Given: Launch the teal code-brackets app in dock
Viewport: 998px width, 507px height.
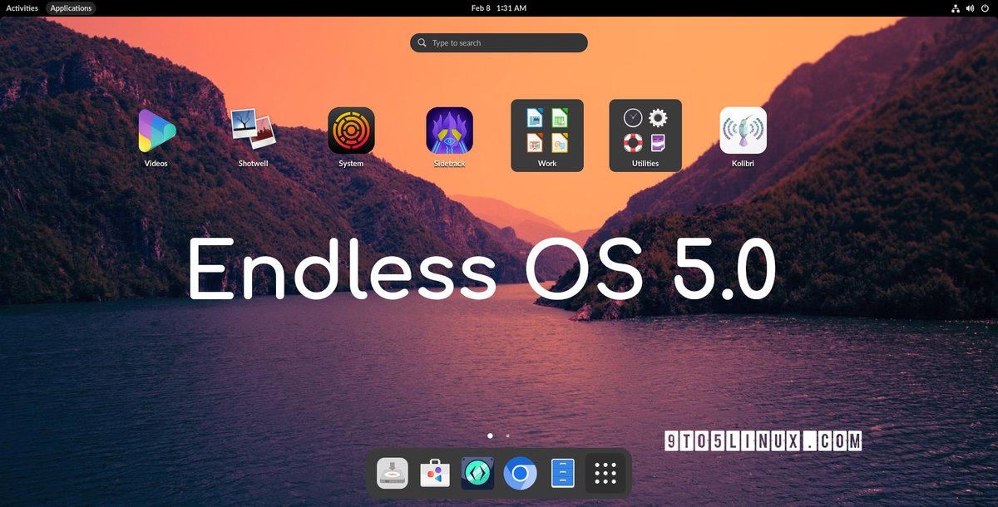Looking at the screenshot, I should click(477, 474).
